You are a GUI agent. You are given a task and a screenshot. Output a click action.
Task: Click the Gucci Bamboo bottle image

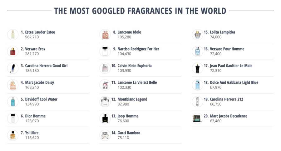105,135
